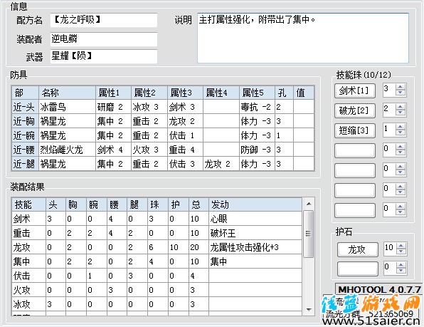
Task: Decrease the 破龙[2] gem count
Action: tap(401, 113)
